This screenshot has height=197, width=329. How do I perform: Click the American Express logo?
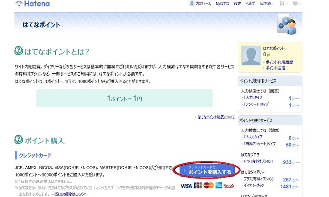coord(218,185)
